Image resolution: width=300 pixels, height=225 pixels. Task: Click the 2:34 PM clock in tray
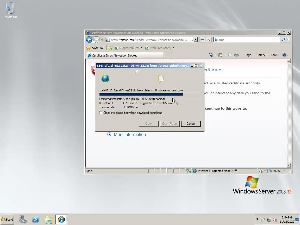287,217
